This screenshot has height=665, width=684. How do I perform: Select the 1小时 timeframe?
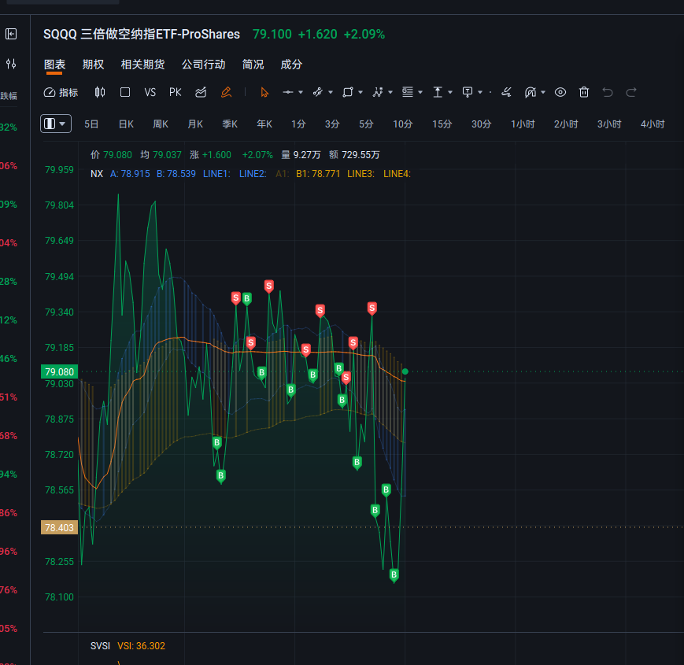523,124
